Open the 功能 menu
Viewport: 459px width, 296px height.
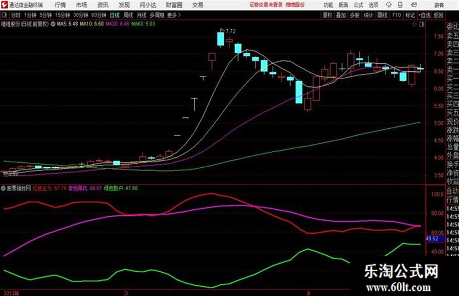coord(328,5)
